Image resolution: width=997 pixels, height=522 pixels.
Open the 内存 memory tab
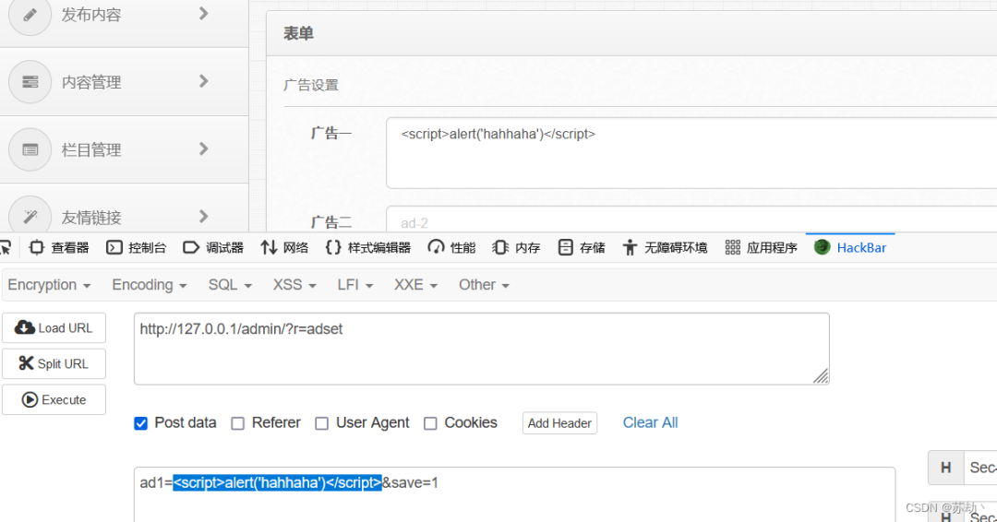click(516, 248)
